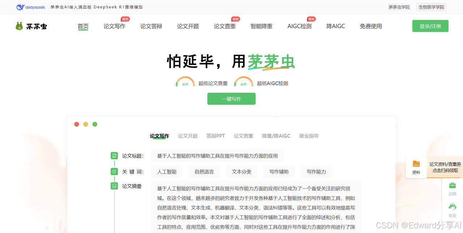Open AIGC检测 navigation item

pyautogui.click(x=300, y=26)
